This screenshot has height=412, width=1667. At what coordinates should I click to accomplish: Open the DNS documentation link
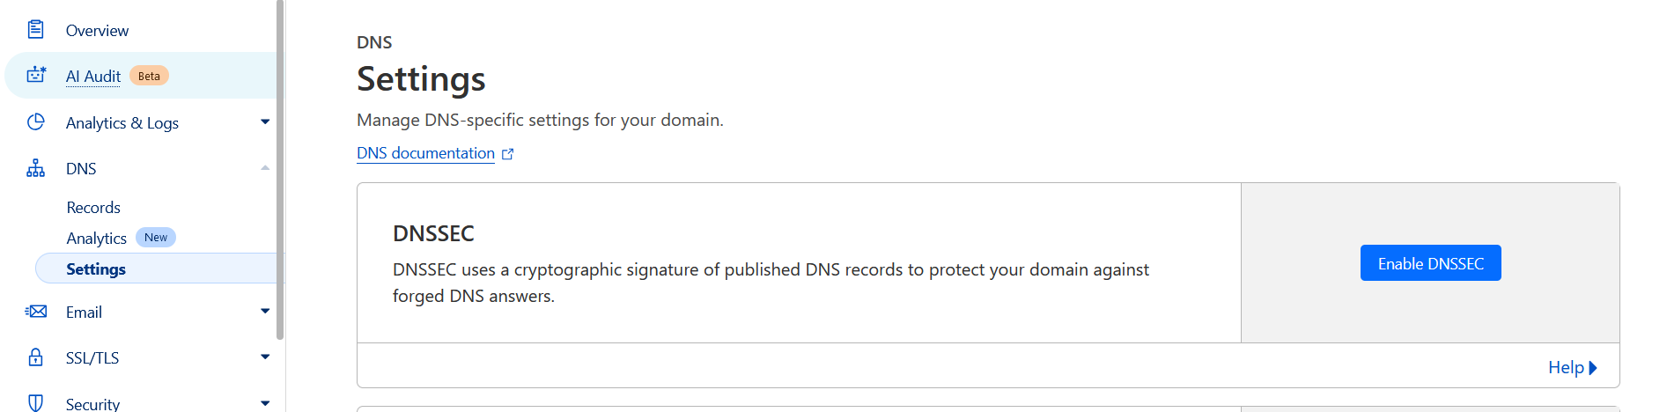click(425, 153)
